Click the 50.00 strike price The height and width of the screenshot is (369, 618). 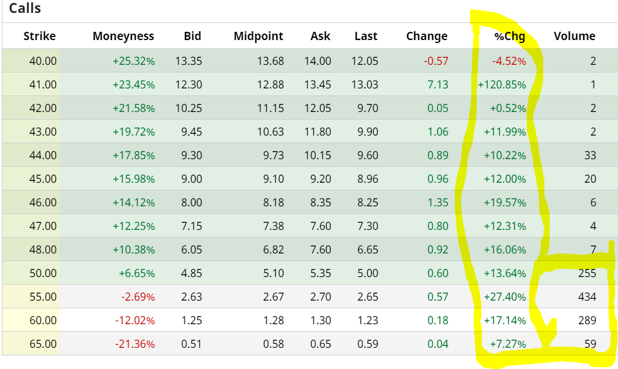(x=42, y=273)
